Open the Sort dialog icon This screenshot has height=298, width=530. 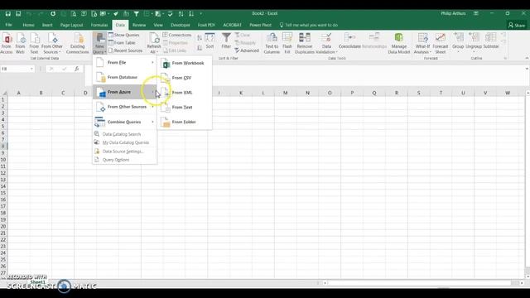(x=210, y=41)
